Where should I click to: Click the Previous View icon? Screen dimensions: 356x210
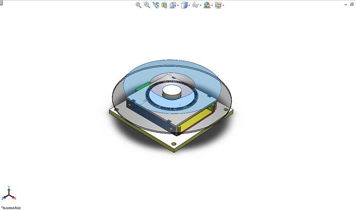(155, 5)
